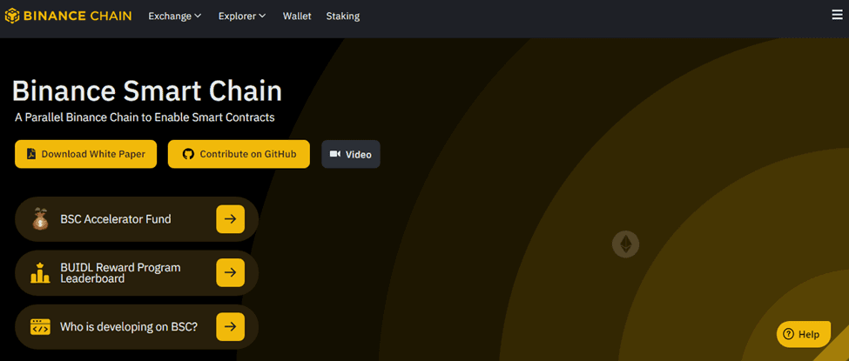Expand the Exchange dropdown menu
Viewport: 849px width, 361px height.
click(175, 17)
